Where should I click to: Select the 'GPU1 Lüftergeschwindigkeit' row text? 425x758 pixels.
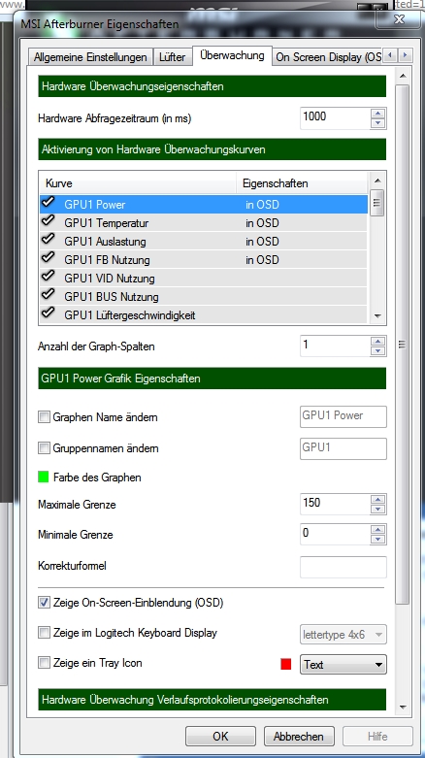(130, 314)
